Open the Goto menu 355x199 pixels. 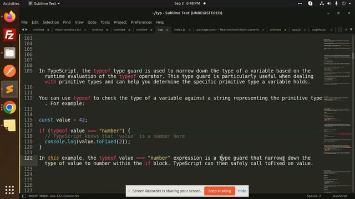(x=92, y=22)
